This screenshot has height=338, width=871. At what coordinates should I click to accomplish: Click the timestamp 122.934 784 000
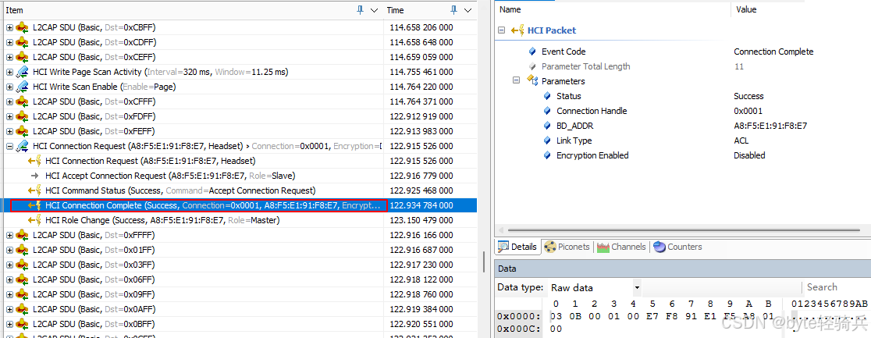pyautogui.click(x=421, y=206)
